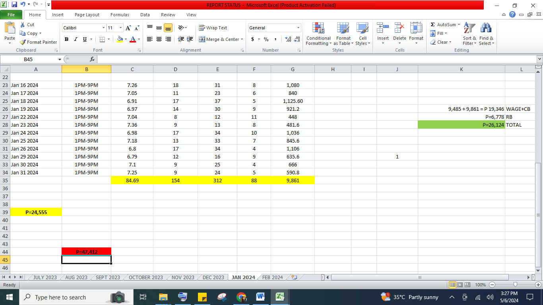Toggle Bottom Align vertical alignment
Screen dimensions: 543x305
(x=168, y=28)
